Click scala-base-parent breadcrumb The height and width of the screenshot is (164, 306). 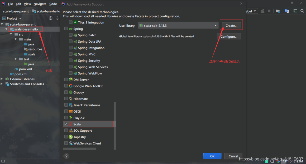point(16,11)
